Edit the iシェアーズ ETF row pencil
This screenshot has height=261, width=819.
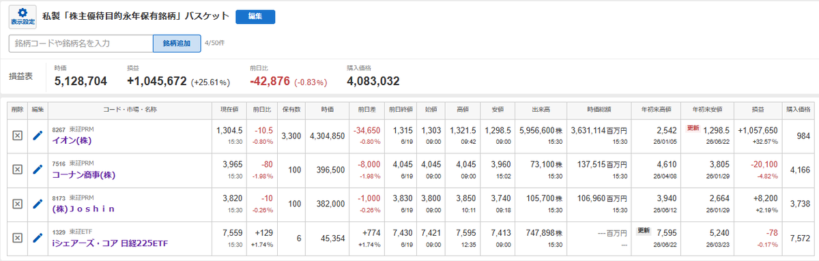38,238
